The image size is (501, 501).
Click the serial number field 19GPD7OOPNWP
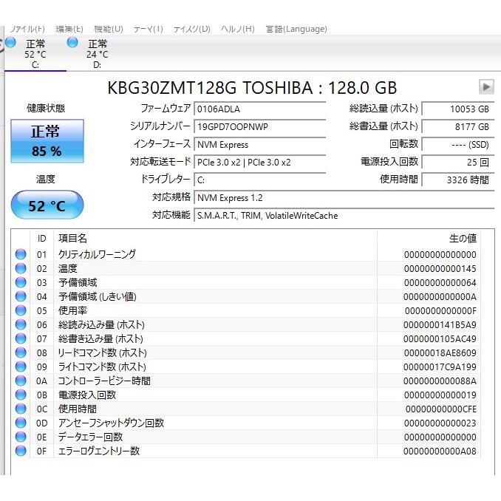coord(260,127)
